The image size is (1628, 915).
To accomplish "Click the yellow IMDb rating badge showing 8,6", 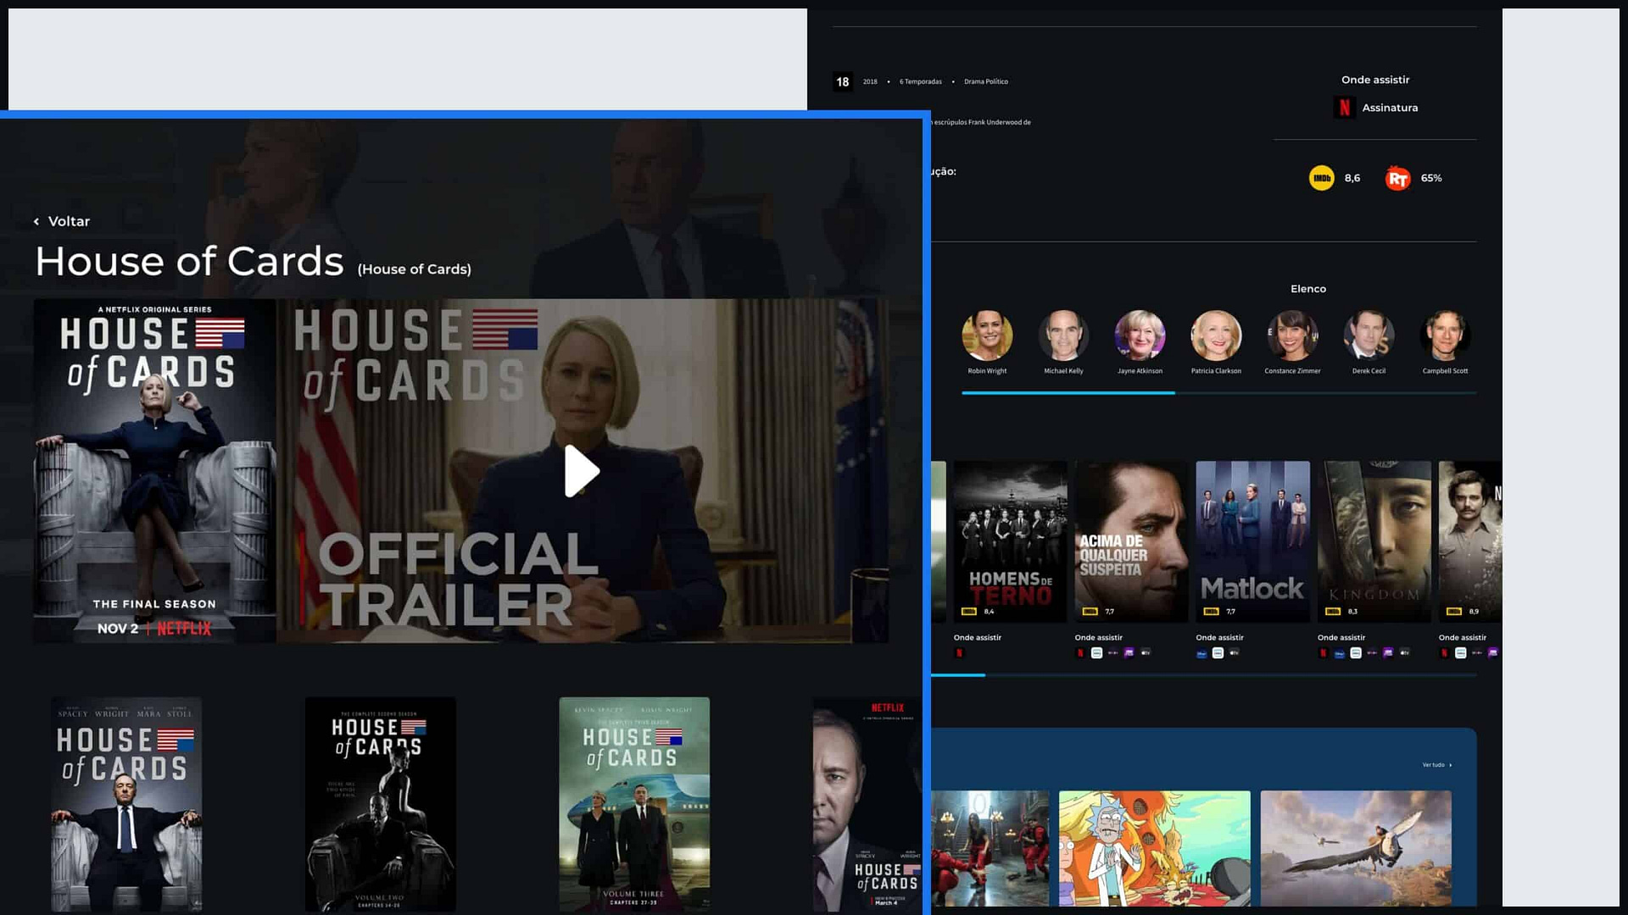I will 1321,178.
